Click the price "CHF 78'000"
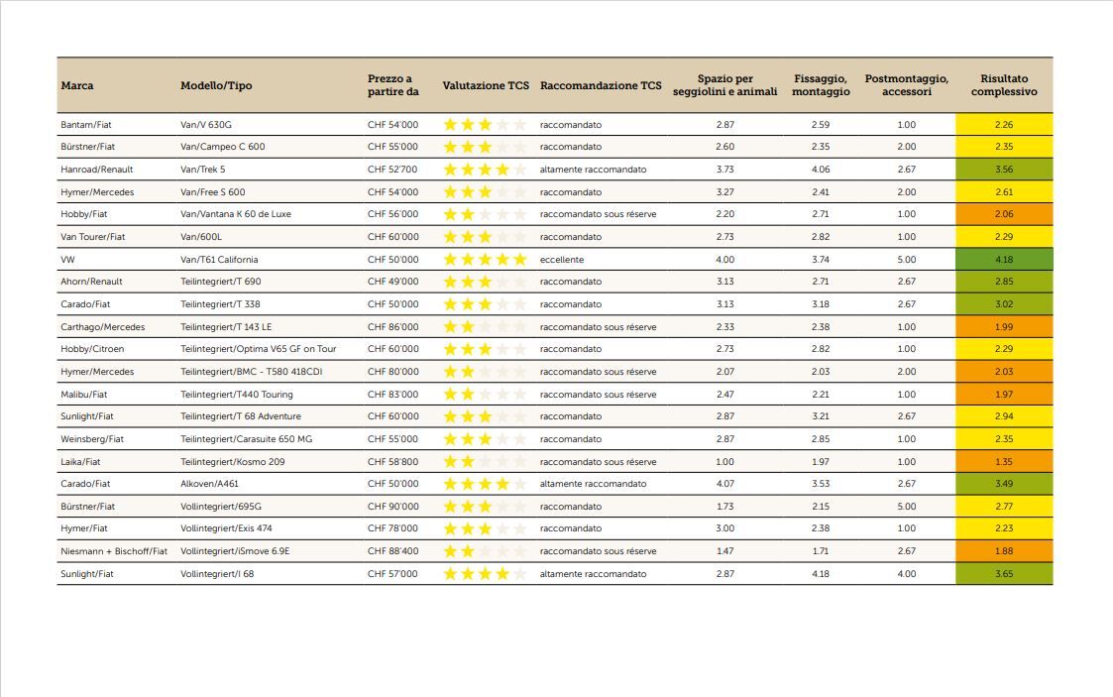The height and width of the screenshot is (697, 1113). tap(392, 528)
